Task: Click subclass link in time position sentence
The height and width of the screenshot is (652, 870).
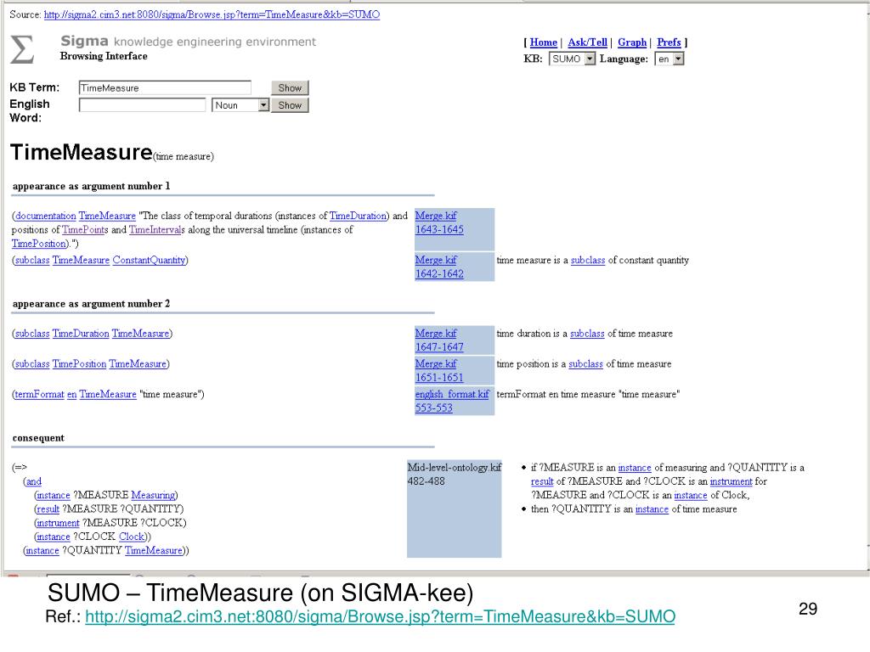Action: [x=585, y=363]
